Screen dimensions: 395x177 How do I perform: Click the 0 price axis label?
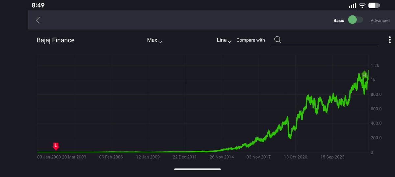pos(372,152)
